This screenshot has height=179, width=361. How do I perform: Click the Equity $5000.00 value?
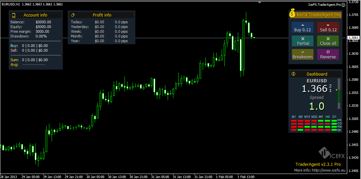pyautogui.click(x=44, y=27)
